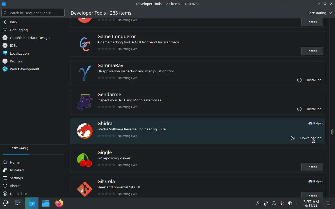Click the user account tray icon
Screen dimensions: 335x209
pyautogui.click(x=258, y=203)
